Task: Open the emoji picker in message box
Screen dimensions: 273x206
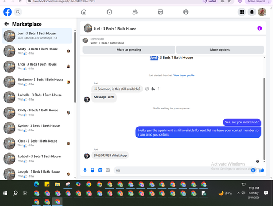Action: point(253,170)
